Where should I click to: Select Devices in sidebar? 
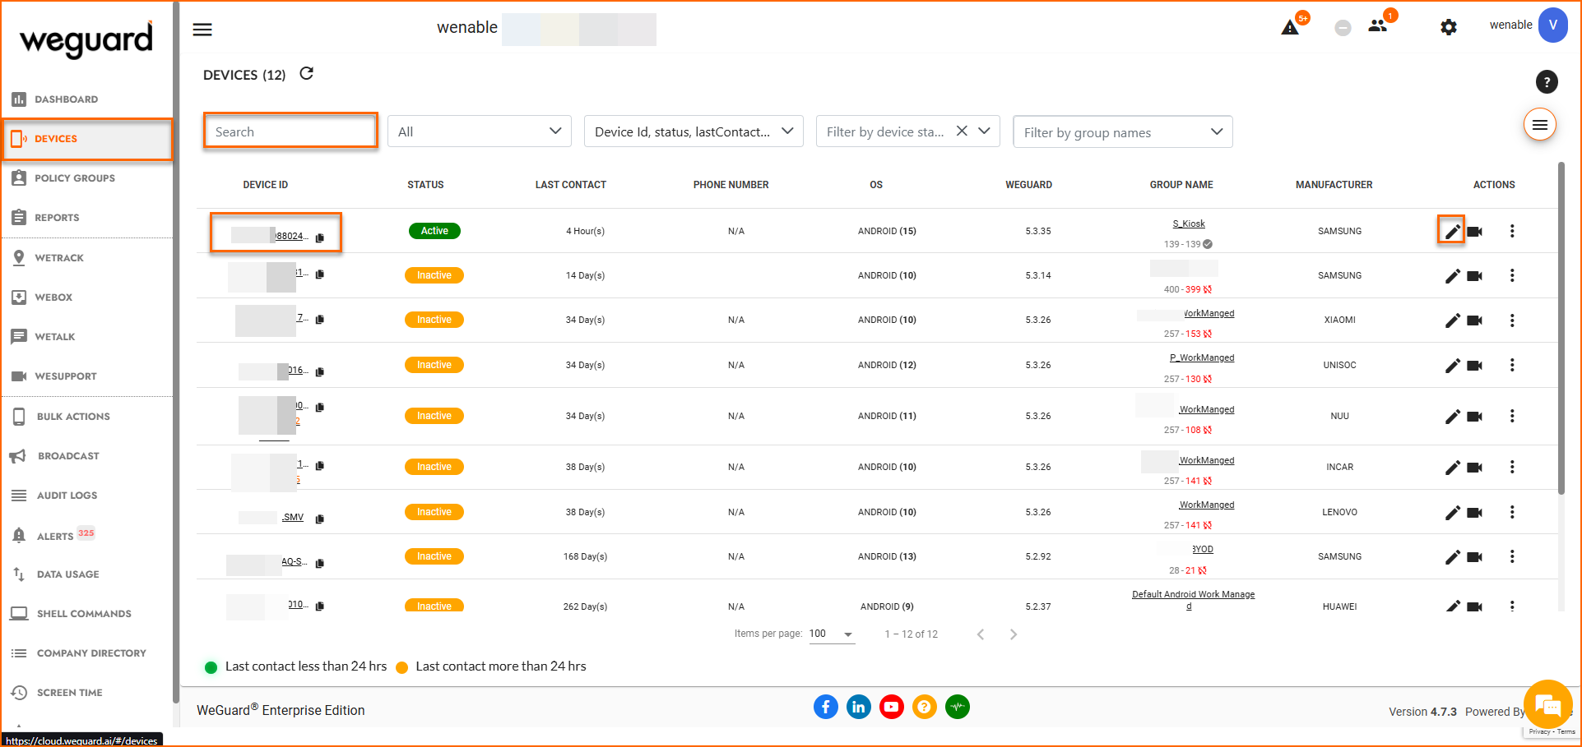pyautogui.click(x=86, y=139)
